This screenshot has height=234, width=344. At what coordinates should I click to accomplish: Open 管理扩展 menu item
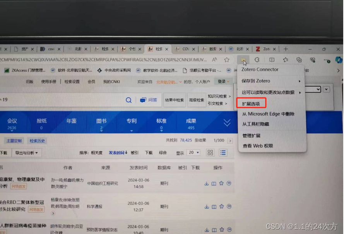click(252, 136)
